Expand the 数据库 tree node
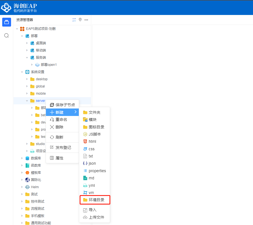 point(22,158)
